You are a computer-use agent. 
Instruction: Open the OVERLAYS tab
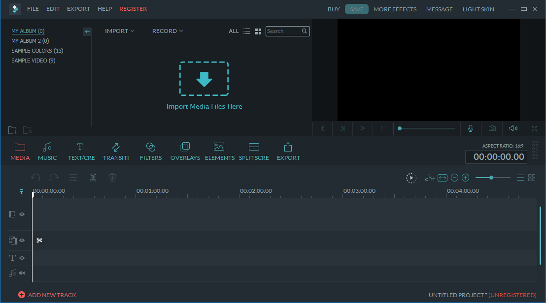(185, 151)
